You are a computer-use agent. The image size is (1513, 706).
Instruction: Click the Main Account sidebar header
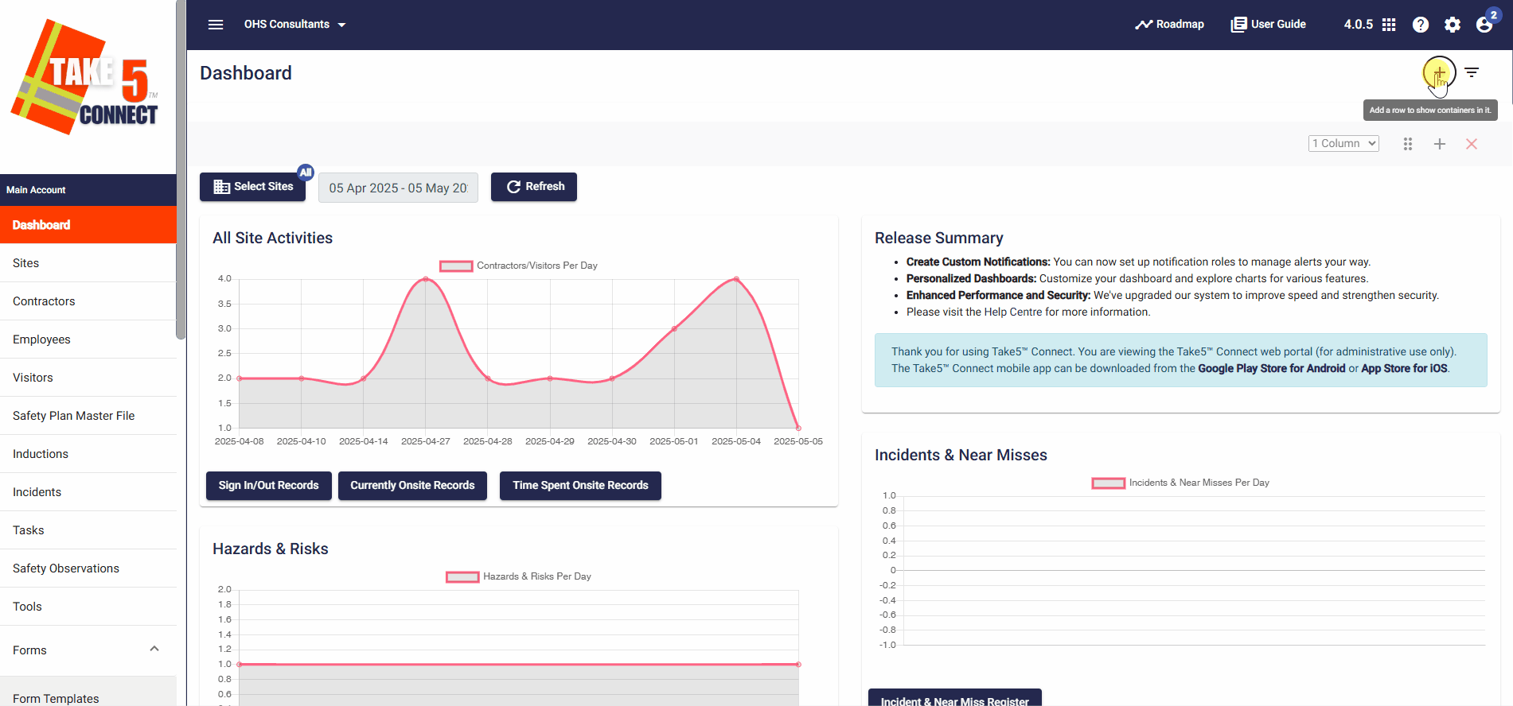(x=88, y=190)
